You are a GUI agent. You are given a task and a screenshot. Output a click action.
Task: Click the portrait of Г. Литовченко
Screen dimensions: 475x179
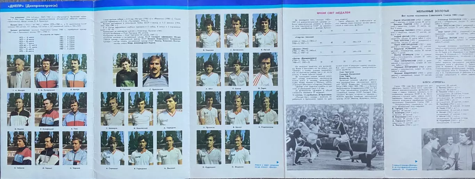tap(236, 31)
